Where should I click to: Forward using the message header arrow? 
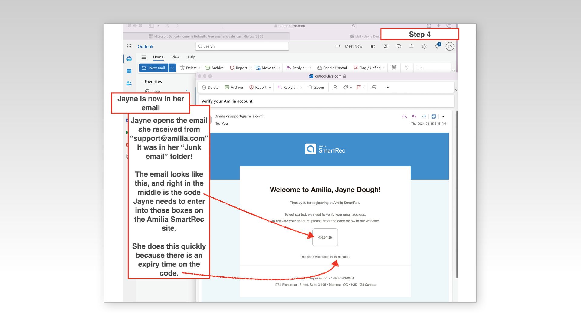click(x=424, y=116)
